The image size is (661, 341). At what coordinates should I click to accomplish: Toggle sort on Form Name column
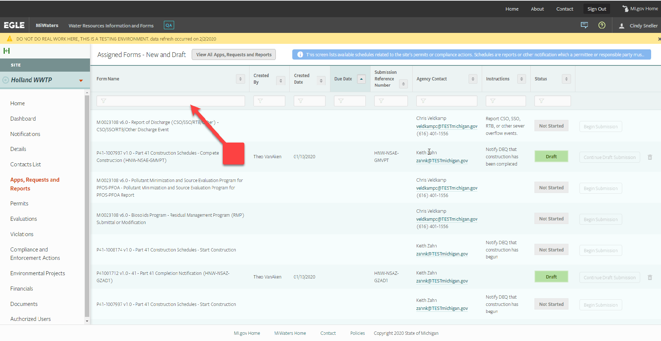tap(240, 79)
